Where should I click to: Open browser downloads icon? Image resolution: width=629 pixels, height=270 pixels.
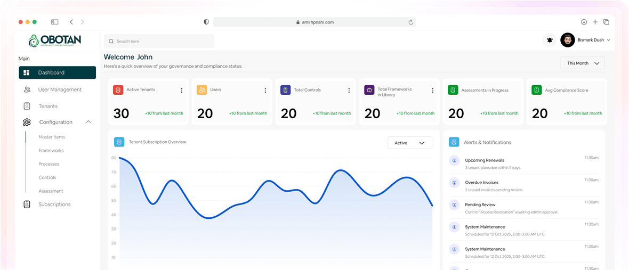(584, 22)
